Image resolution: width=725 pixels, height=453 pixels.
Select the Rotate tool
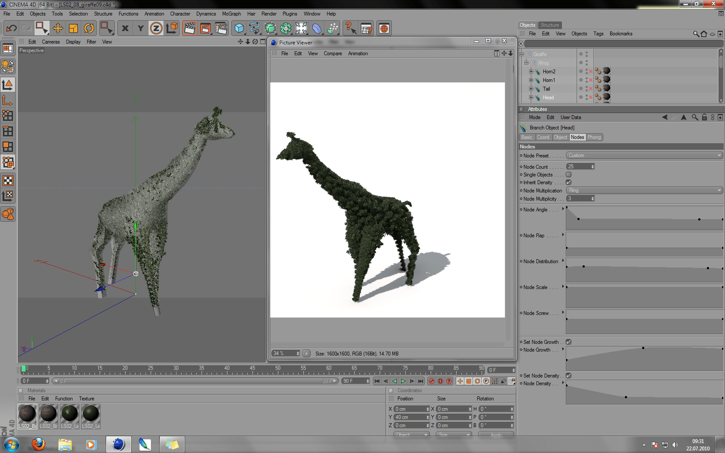[89, 28]
